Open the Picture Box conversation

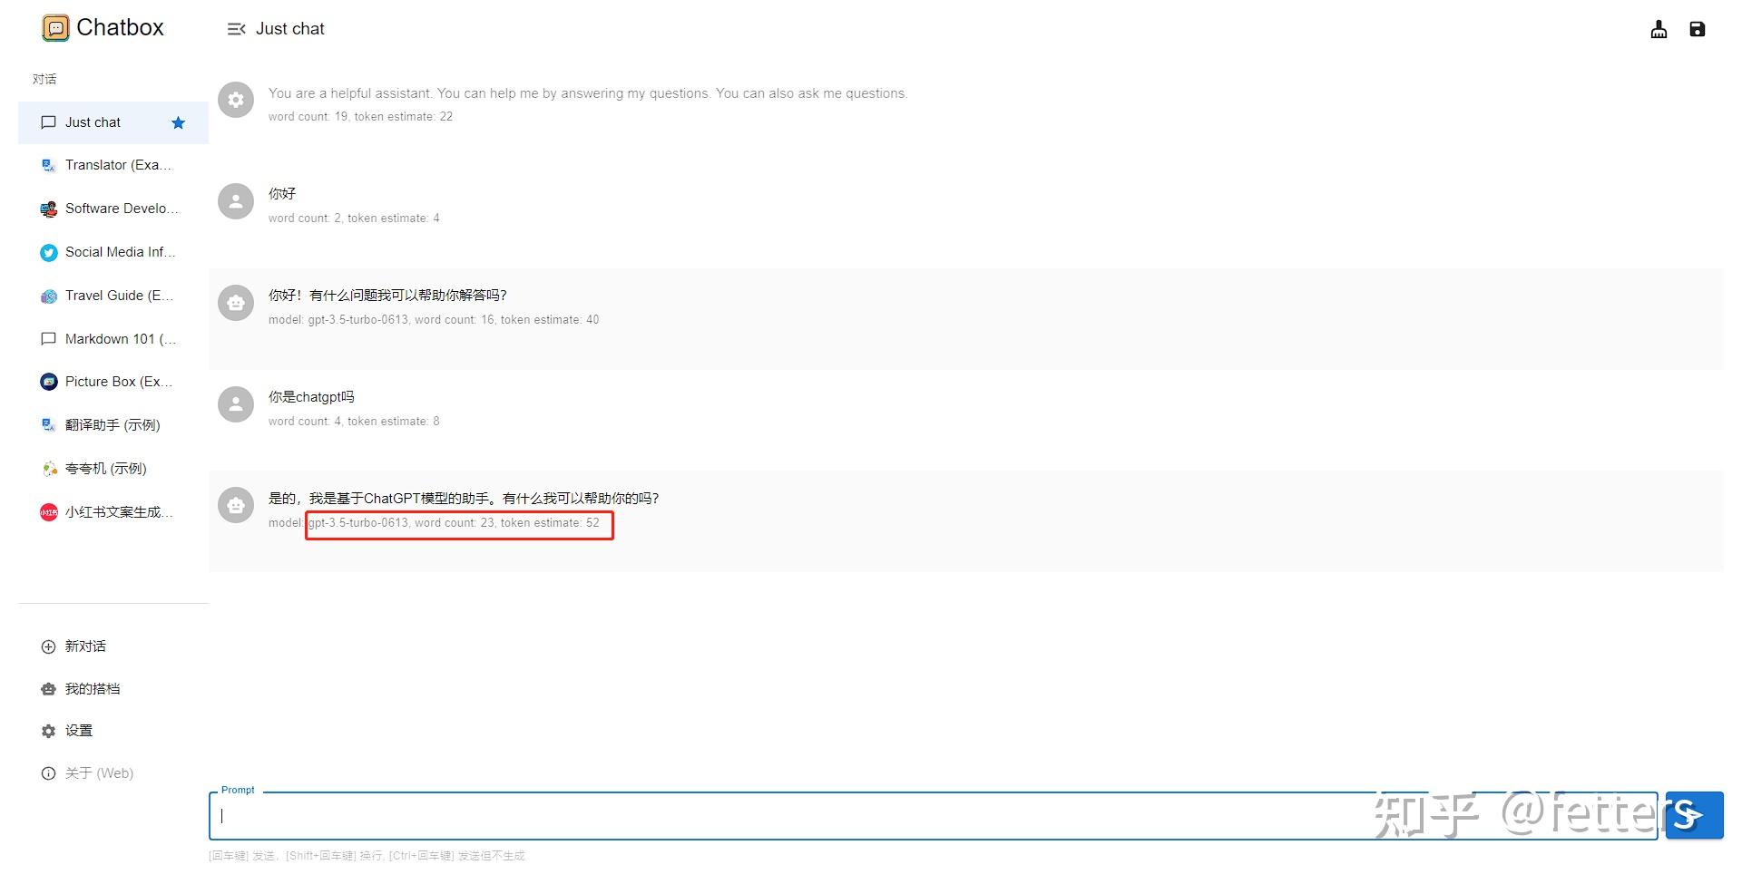(x=113, y=382)
